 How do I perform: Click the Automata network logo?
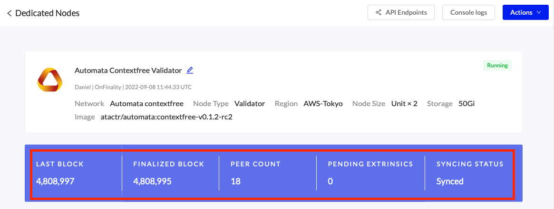pos(50,80)
